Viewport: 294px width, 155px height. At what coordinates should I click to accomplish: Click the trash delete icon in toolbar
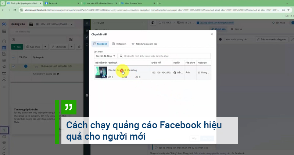point(79,47)
